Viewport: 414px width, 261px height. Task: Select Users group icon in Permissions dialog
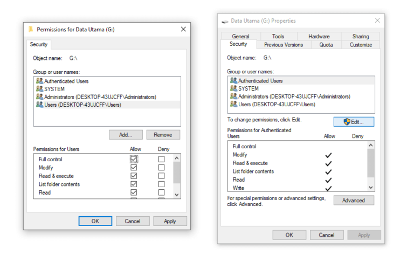(39, 105)
